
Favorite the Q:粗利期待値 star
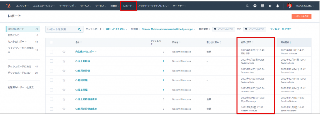(64, 71)
